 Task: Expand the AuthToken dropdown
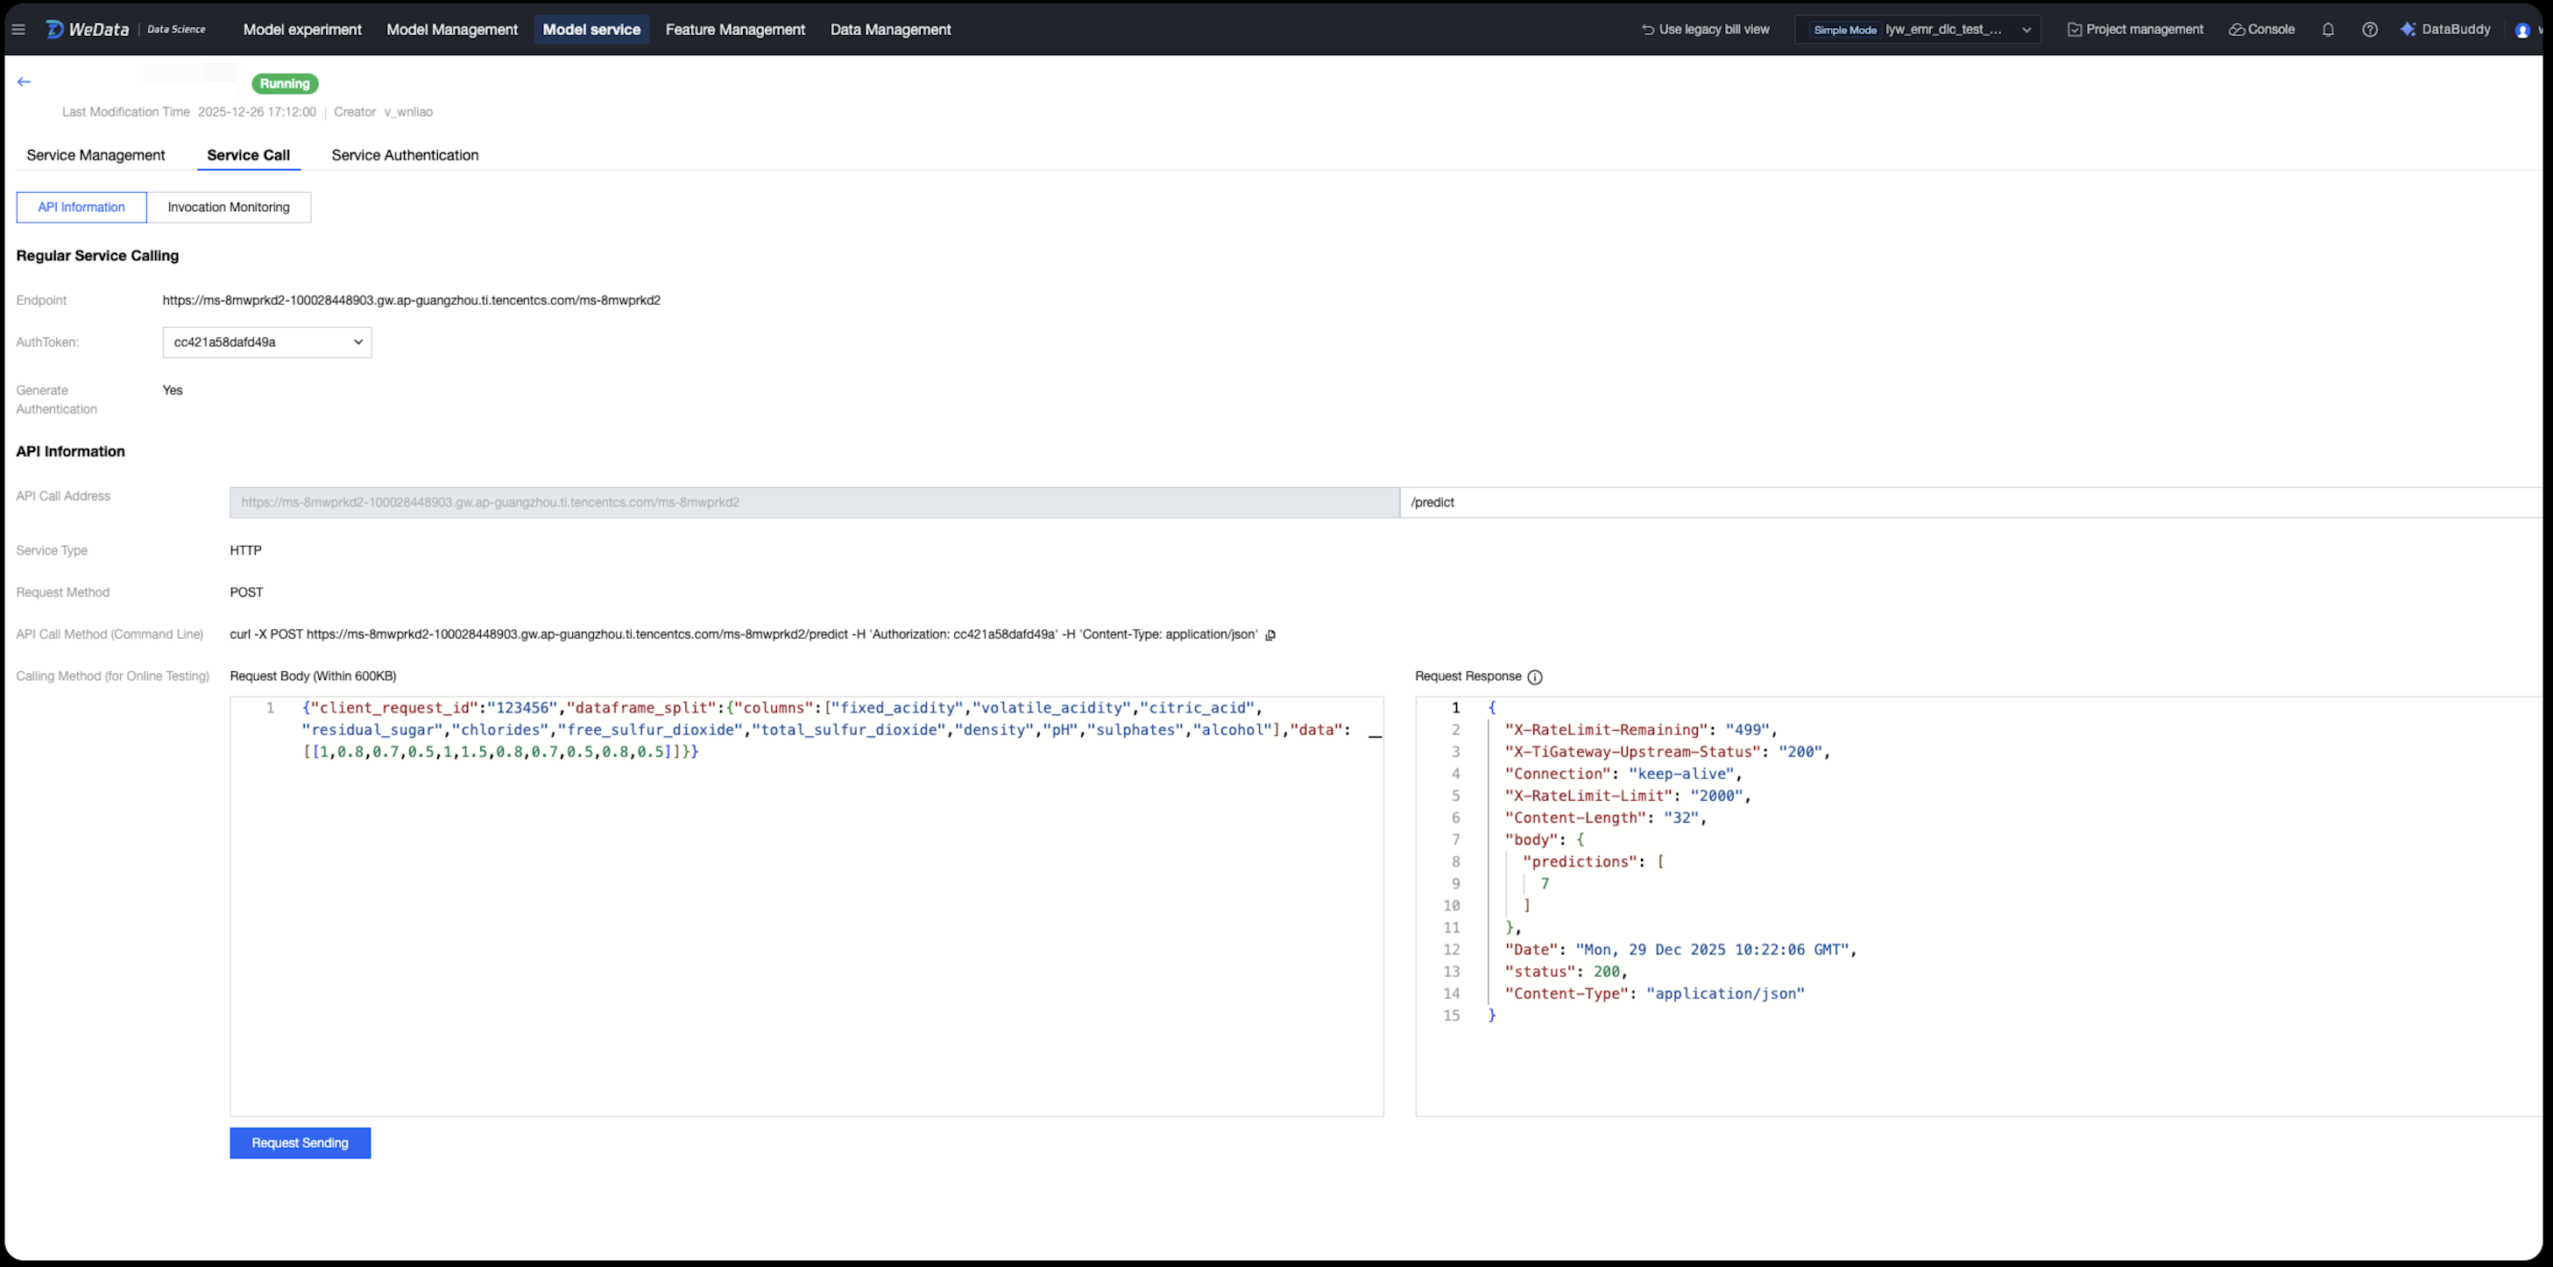tap(266, 342)
